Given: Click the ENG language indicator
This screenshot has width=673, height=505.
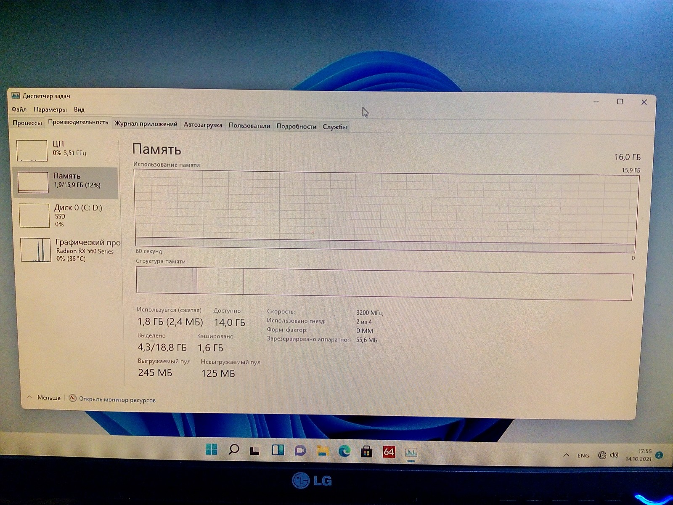Looking at the screenshot, I should click(x=583, y=455).
